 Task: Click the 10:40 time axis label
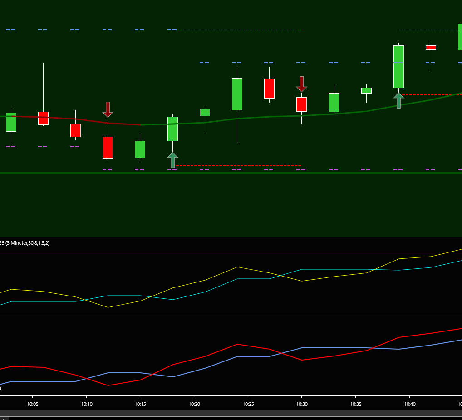pos(410,404)
